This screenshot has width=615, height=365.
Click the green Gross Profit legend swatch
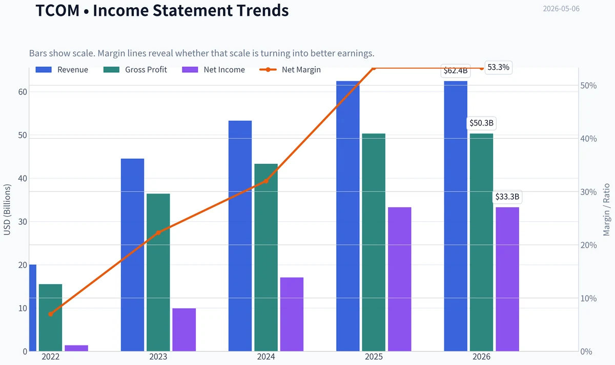(x=111, y=70)
